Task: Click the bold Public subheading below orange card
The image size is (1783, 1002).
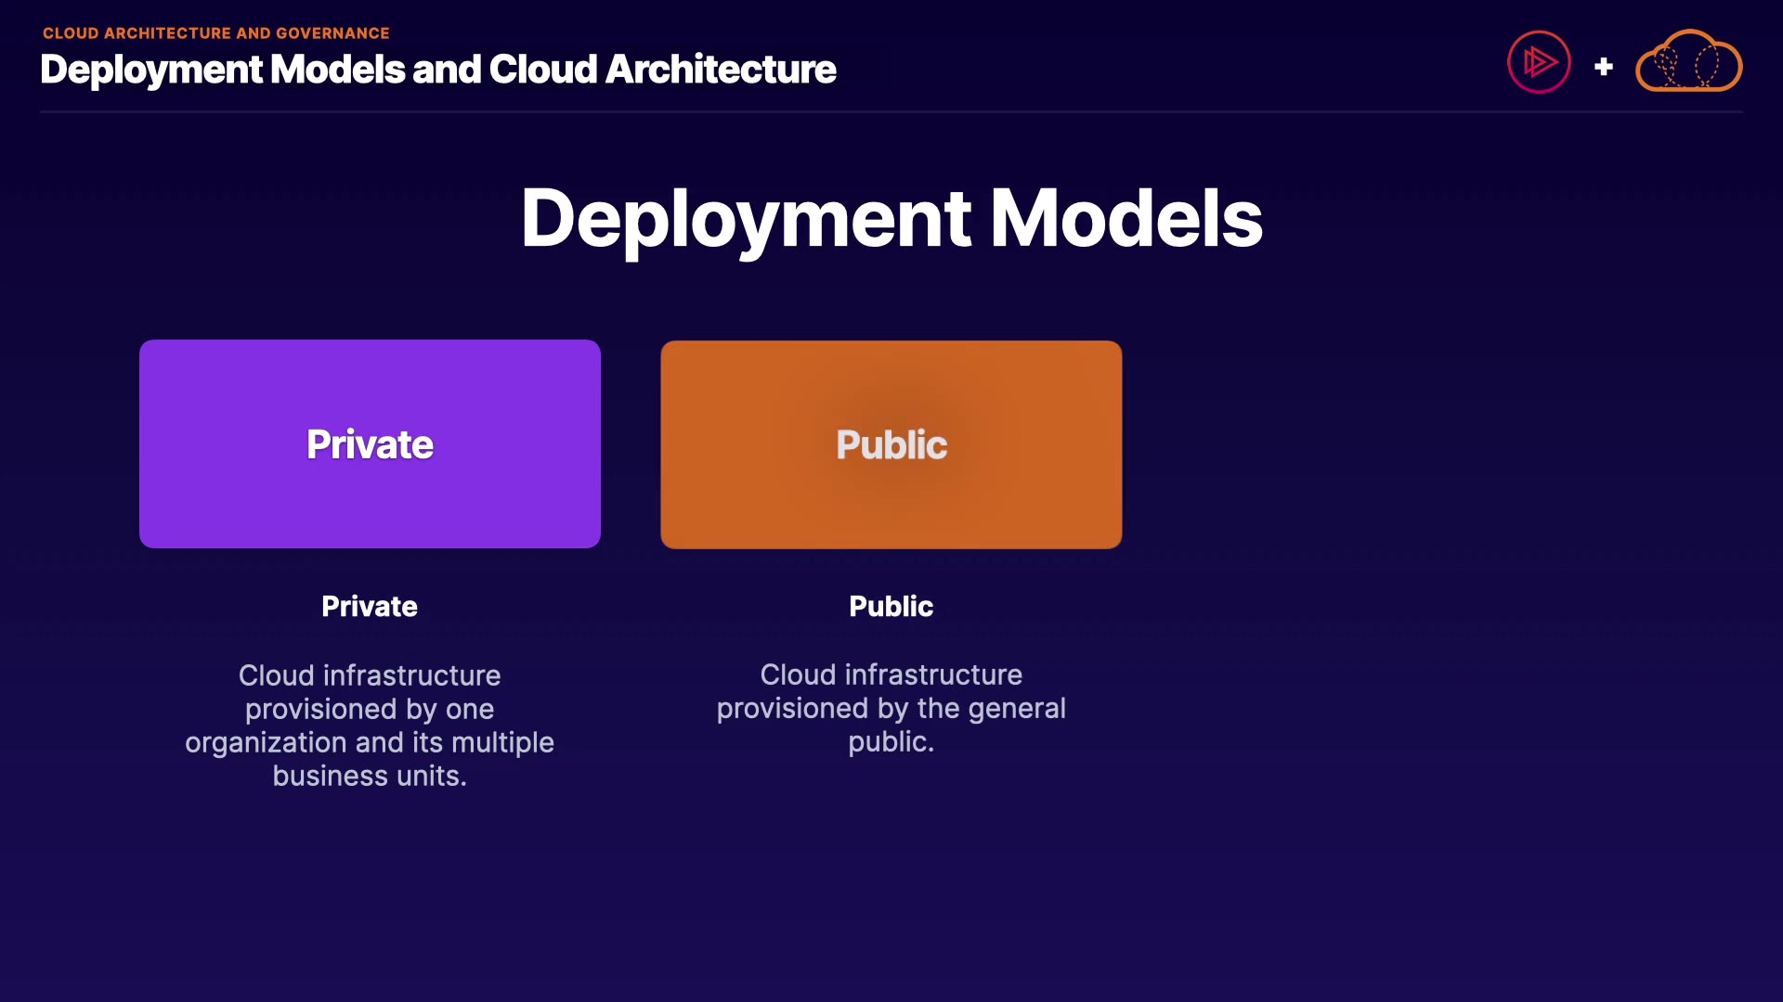Action: (x=891, y=606)
